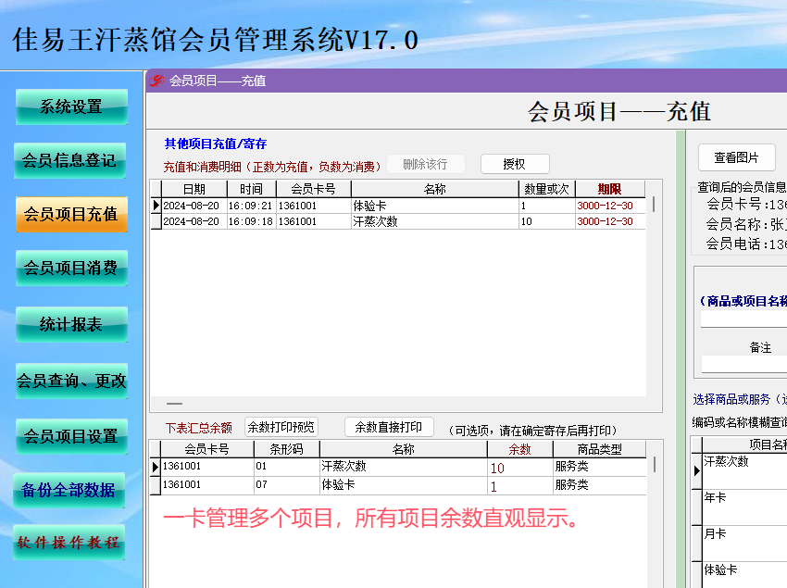Screen dimensions: 787x588
Task: Click 备份全部数据 button
Action: (69, 490)
